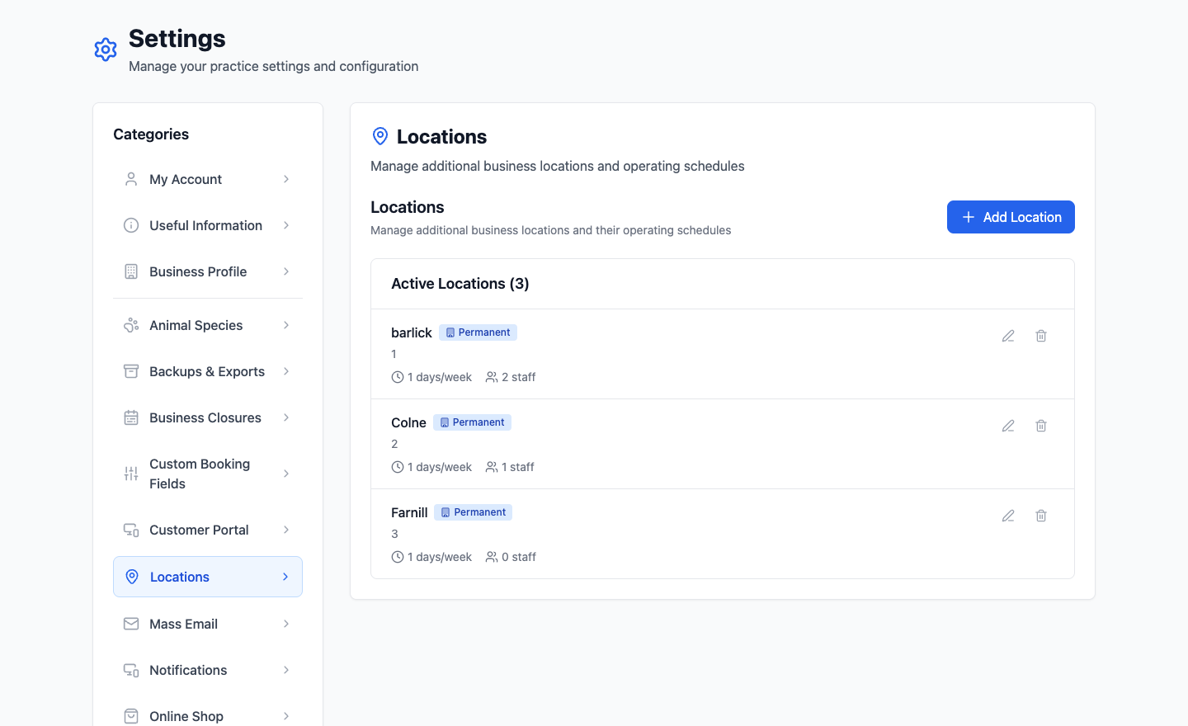Click the barlick location name

pos(412,332)
